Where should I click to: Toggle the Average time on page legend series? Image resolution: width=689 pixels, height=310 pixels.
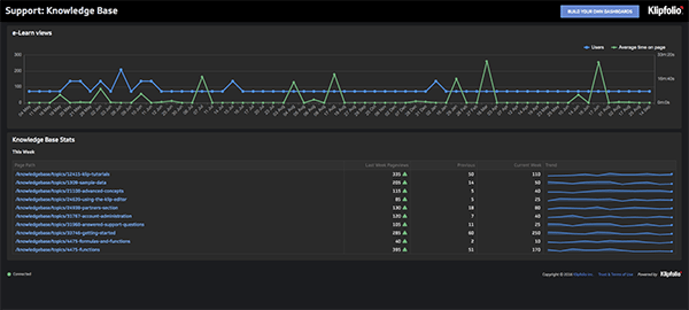(x=639, y=47)
